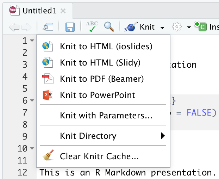Open find and replace magnifying glass
Screen dimensions: 219x179
pos(109,27)
